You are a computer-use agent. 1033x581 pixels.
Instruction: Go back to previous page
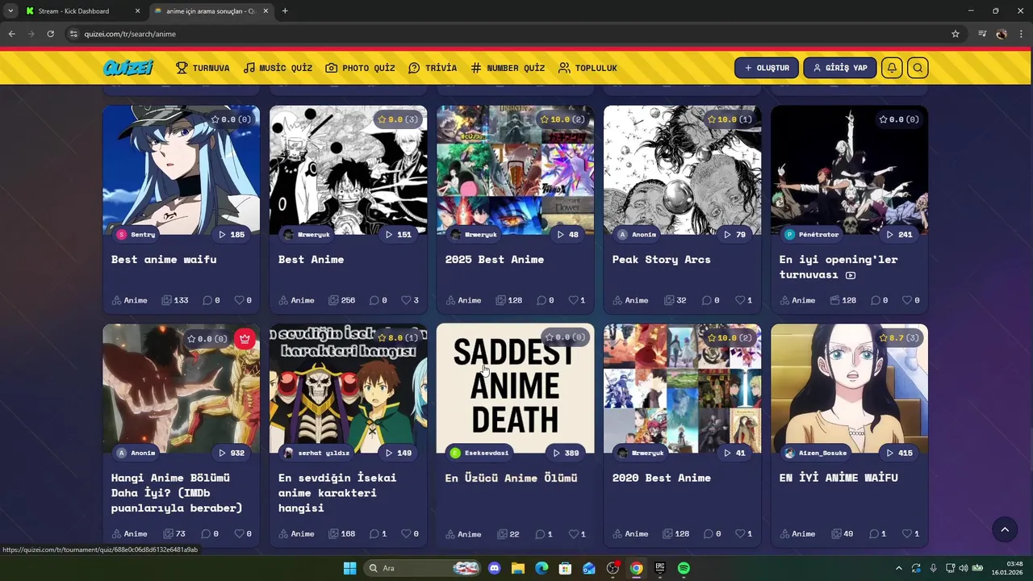(11, 34)
